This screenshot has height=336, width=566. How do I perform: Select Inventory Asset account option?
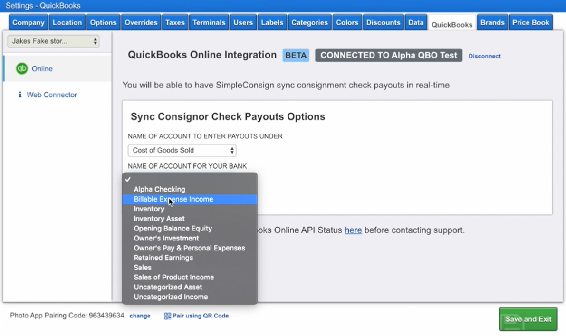coord(190,219)
